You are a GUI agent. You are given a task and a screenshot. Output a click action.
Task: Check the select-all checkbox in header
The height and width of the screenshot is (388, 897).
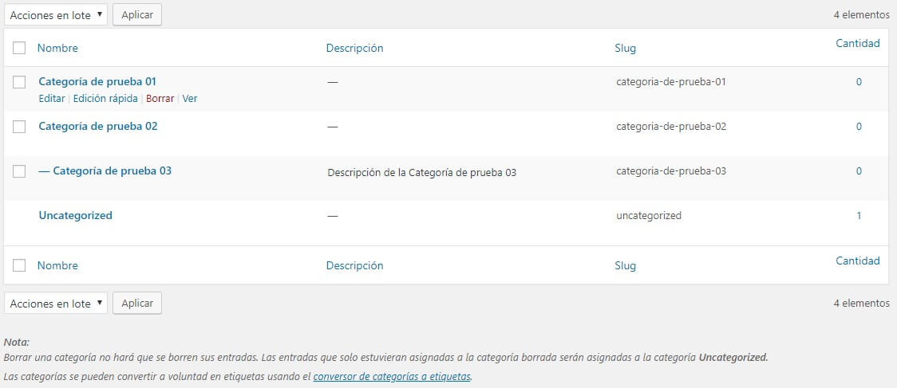pyautogui.click(x=20, y=49)
